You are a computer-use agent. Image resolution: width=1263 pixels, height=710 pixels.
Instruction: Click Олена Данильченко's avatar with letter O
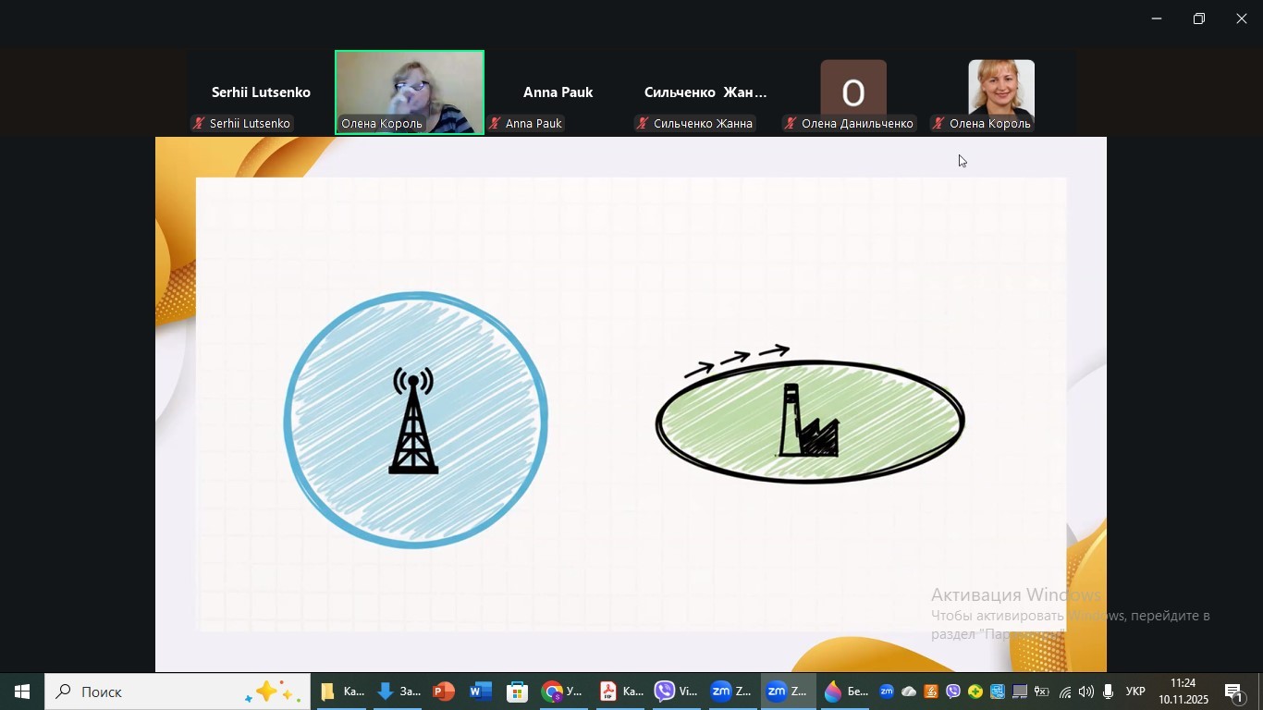(852, 91)
